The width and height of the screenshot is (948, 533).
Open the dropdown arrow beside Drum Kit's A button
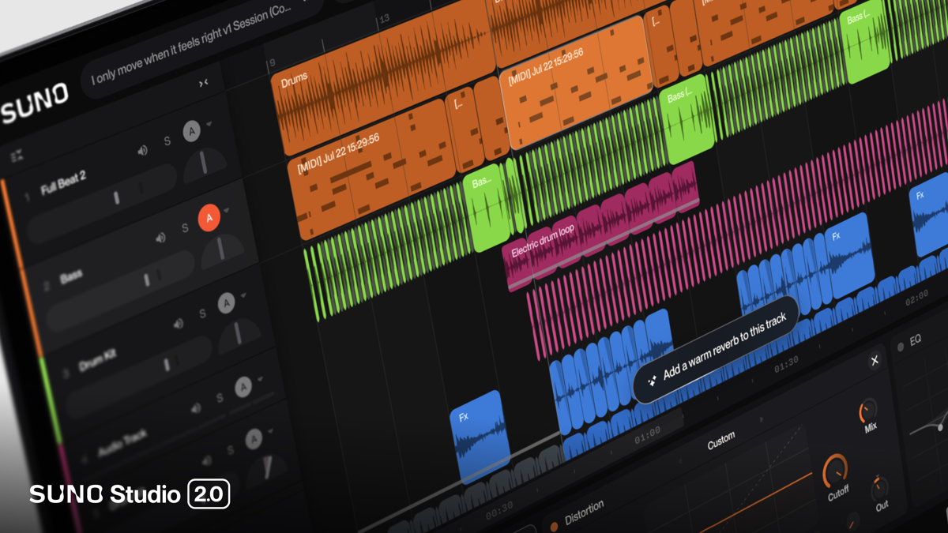point(244,295)
